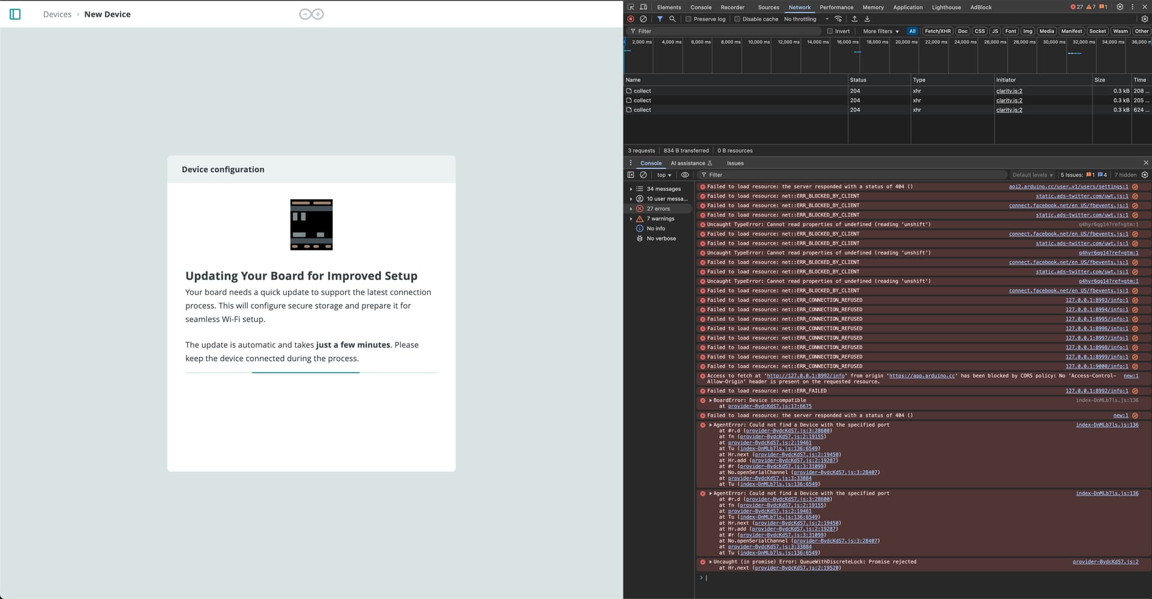The image size is (1152, 599).
Task: Clear the network log with the clear icon
Action: tap(643, 19)
